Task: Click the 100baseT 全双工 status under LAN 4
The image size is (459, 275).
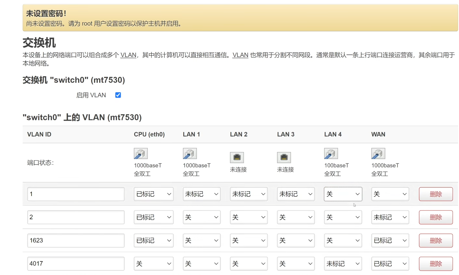Action: (x=336, y=169)
